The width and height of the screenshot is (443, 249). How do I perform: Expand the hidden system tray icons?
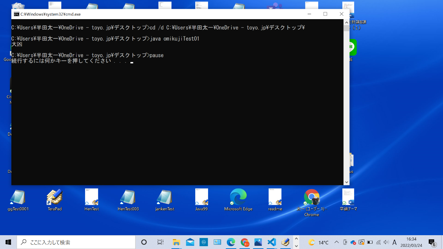[x=337, y=243]
